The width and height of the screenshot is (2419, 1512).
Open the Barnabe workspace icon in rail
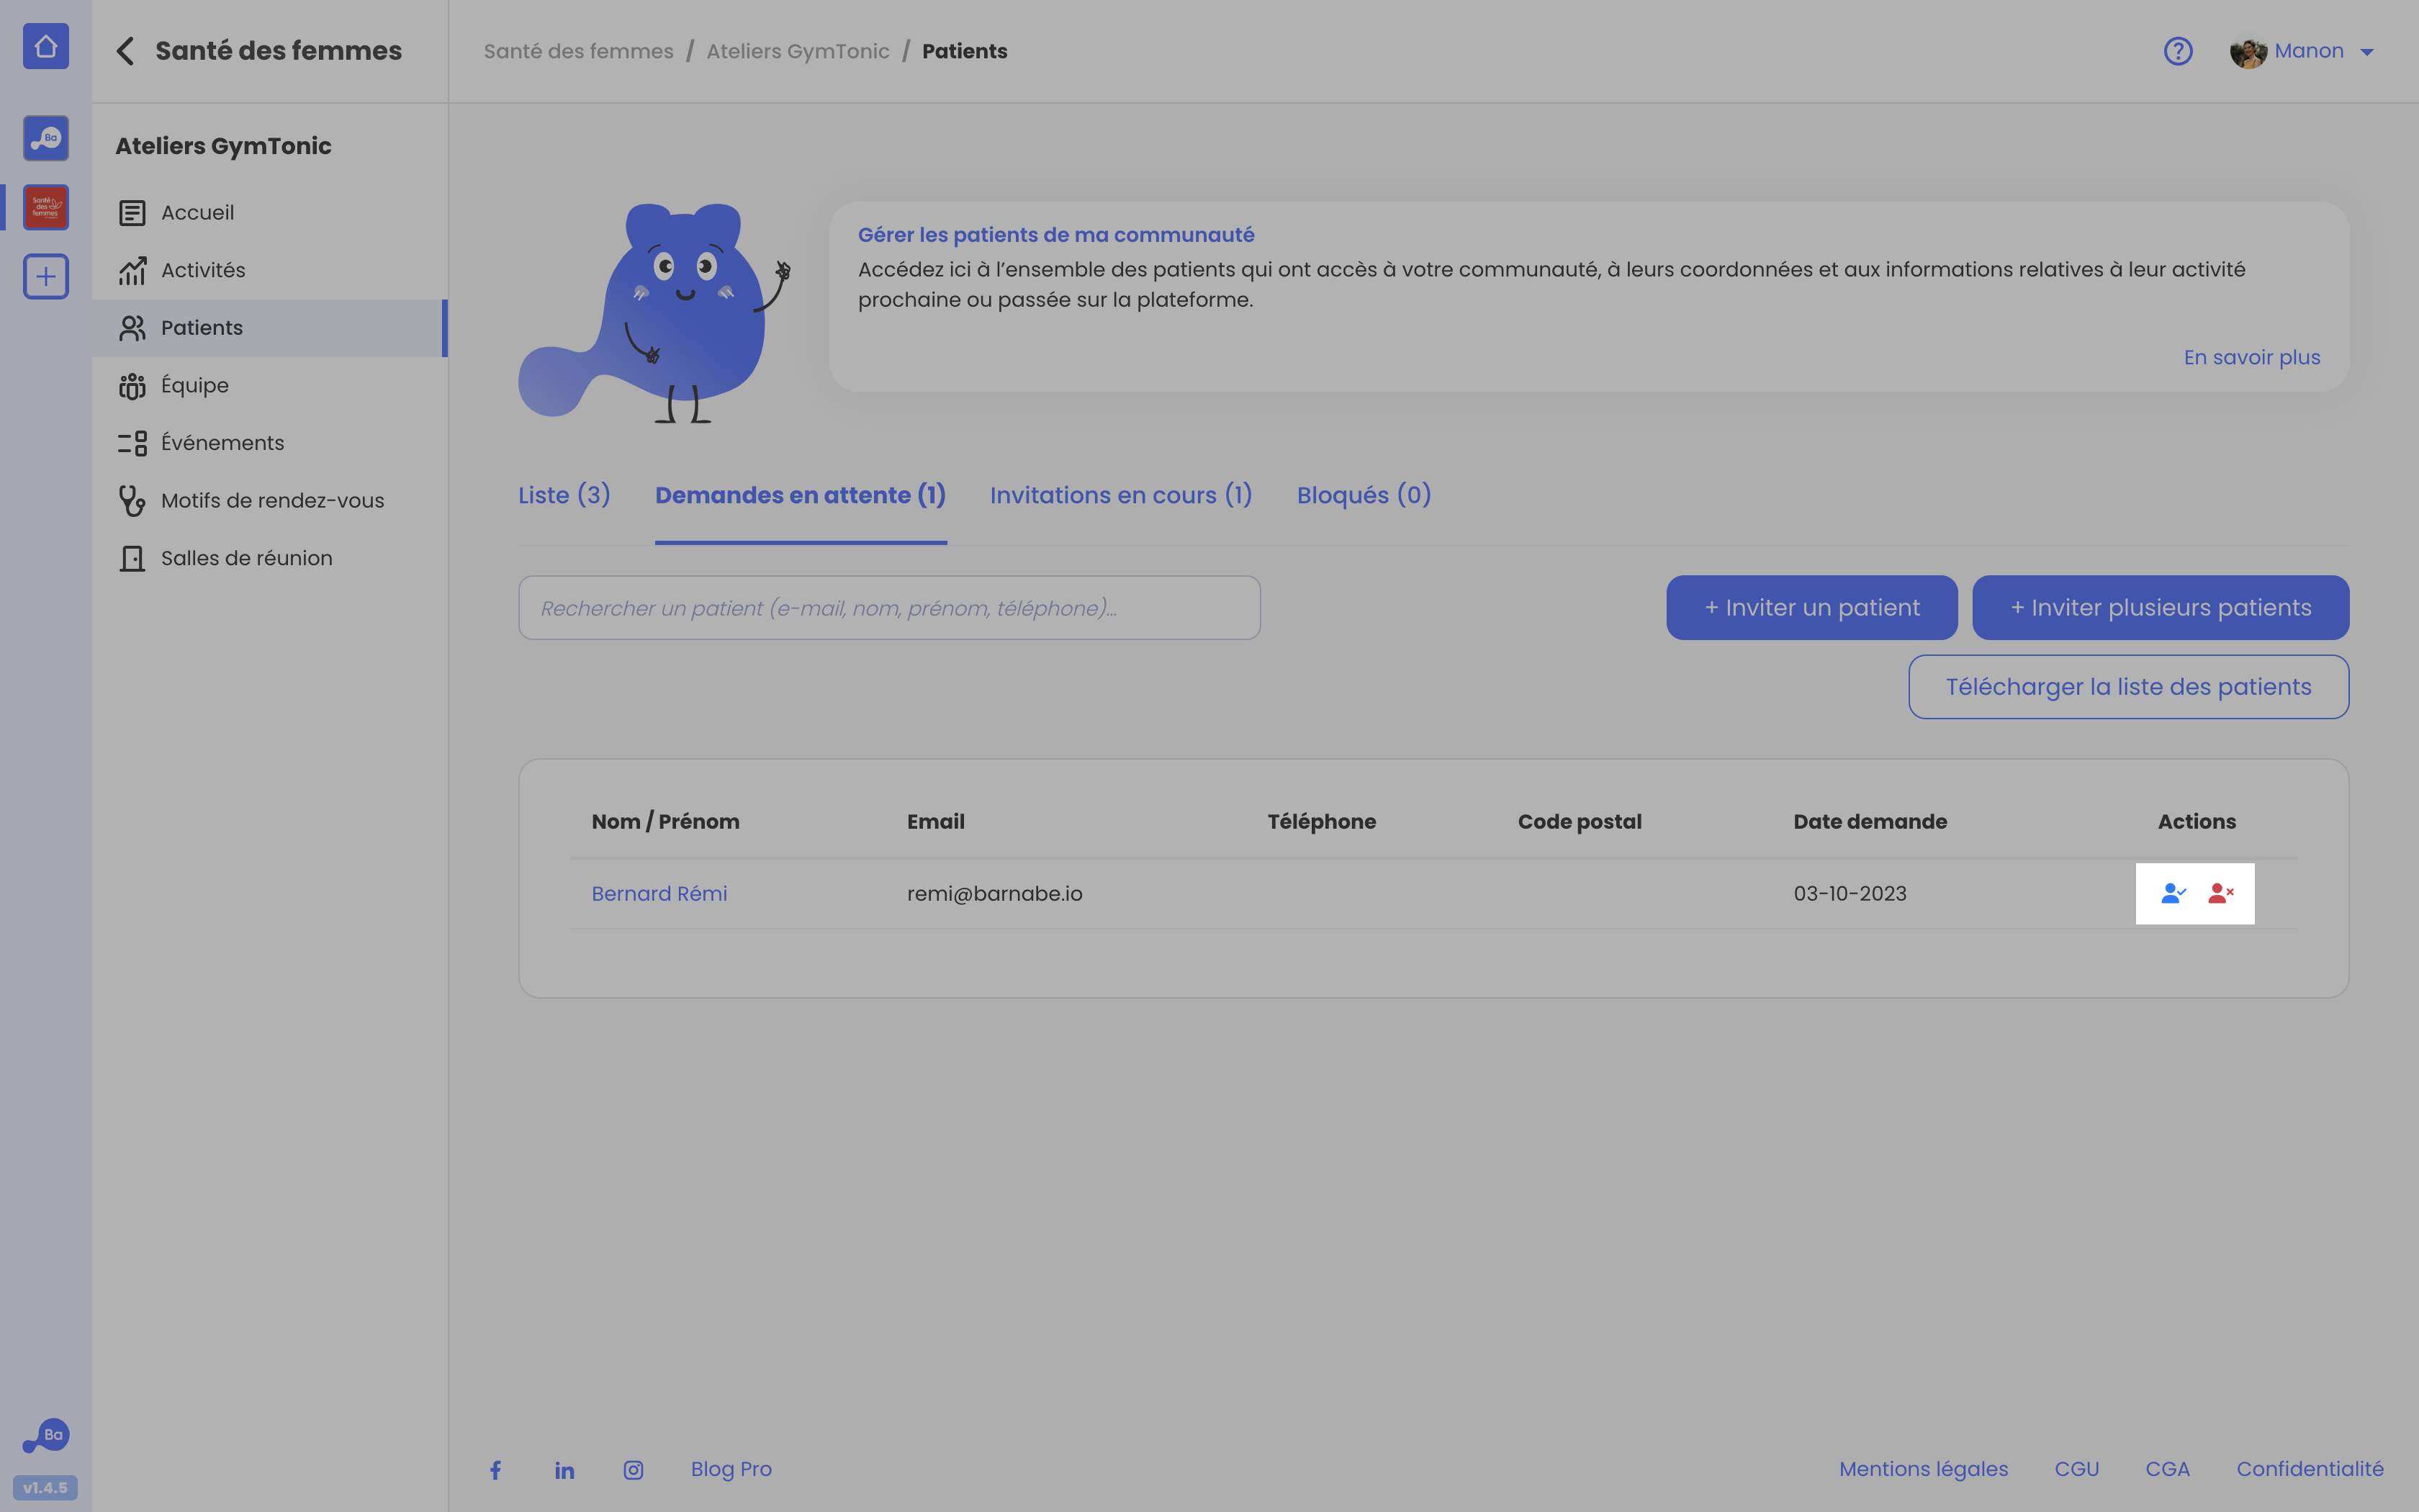46,138
